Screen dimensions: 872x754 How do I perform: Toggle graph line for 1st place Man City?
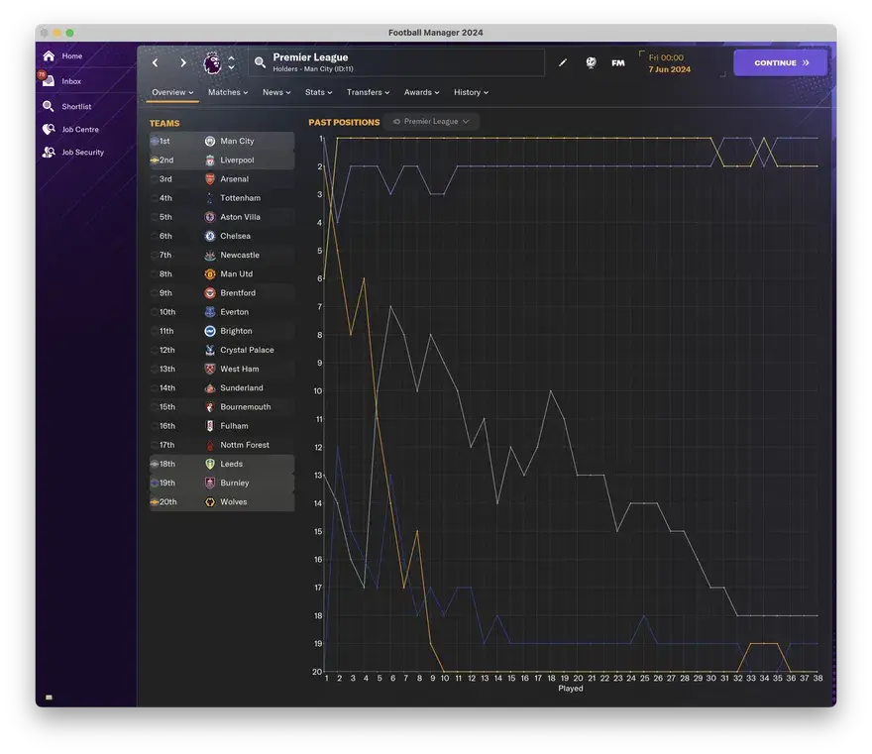(x=154, y=142)
